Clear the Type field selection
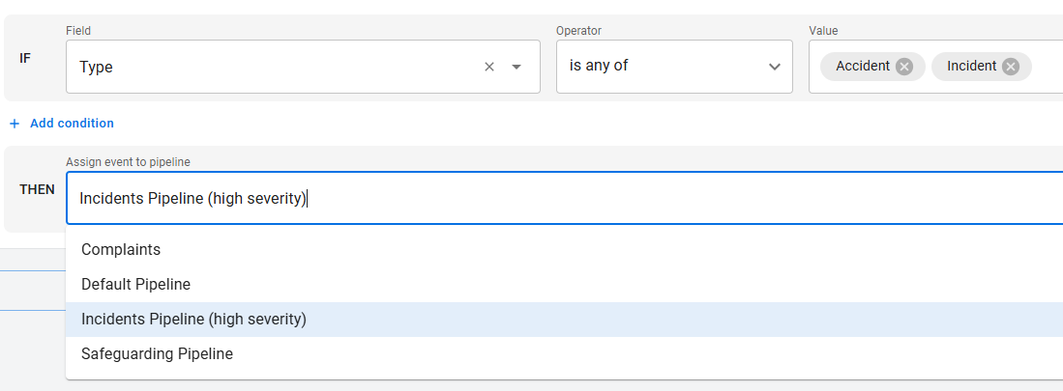1063x391 pixels. click(489, 67)
